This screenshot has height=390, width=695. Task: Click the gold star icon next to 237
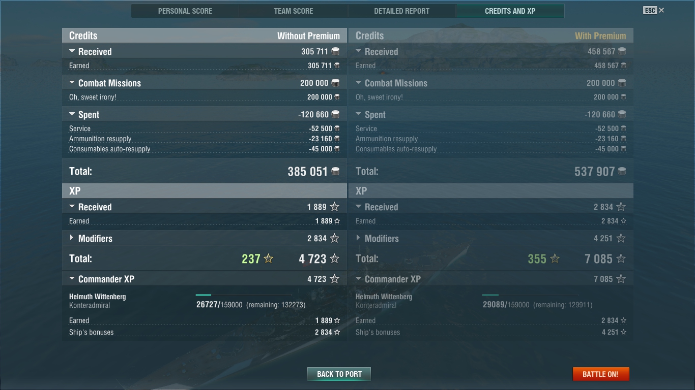tap(269, 259)
